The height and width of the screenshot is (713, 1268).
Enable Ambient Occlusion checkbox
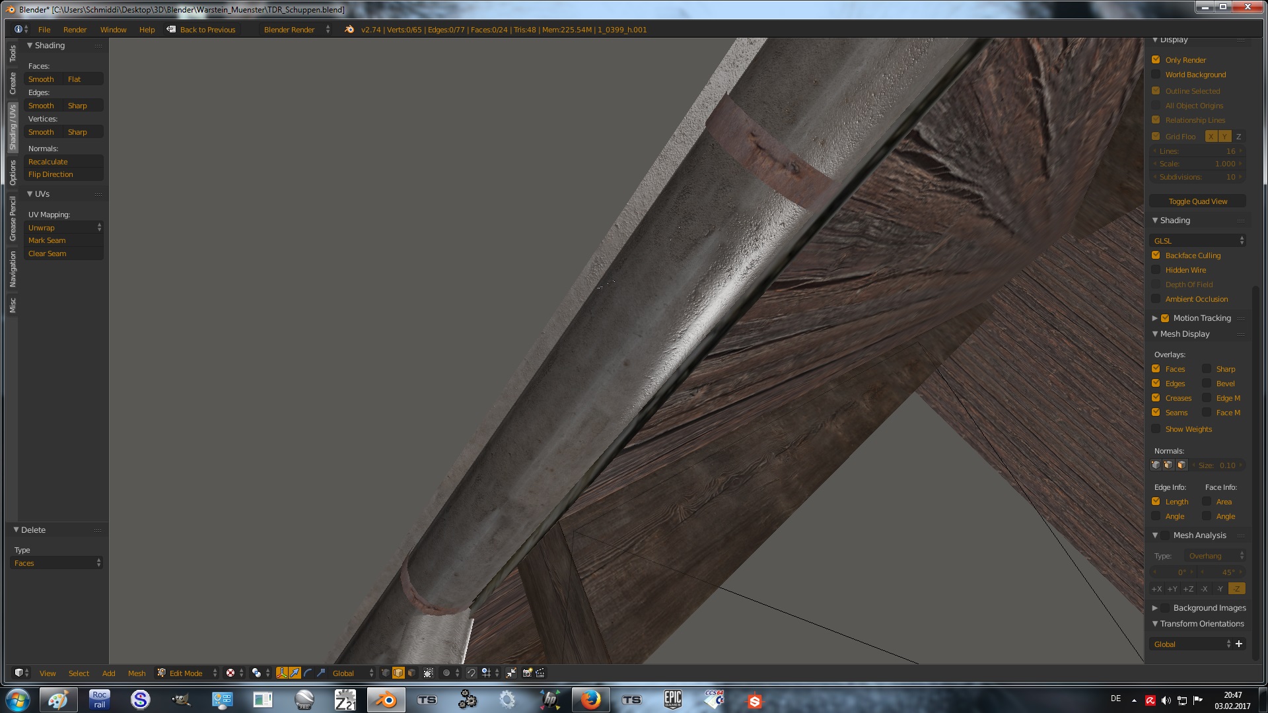pos(1156,298)
